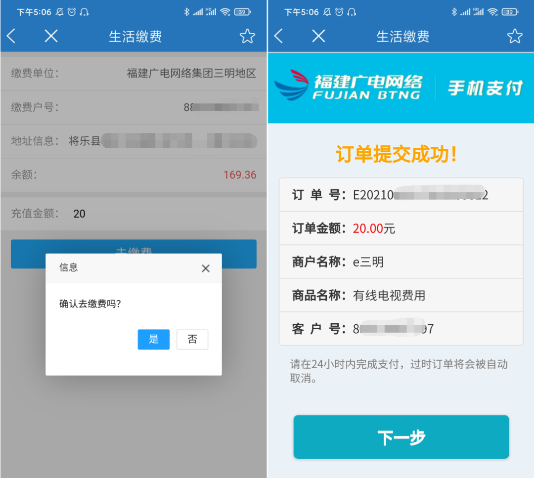Proceed by tapping 下一步 button
The width and height of the screenshot is (534, 478).
[x=401, y=437]
